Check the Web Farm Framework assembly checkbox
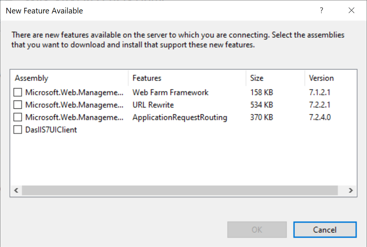367x247 pixels. click(x=18, y=92)
